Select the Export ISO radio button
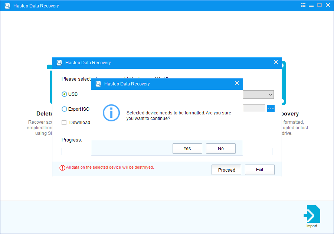The height and width of the screenshot is (234, 334). 64,108
